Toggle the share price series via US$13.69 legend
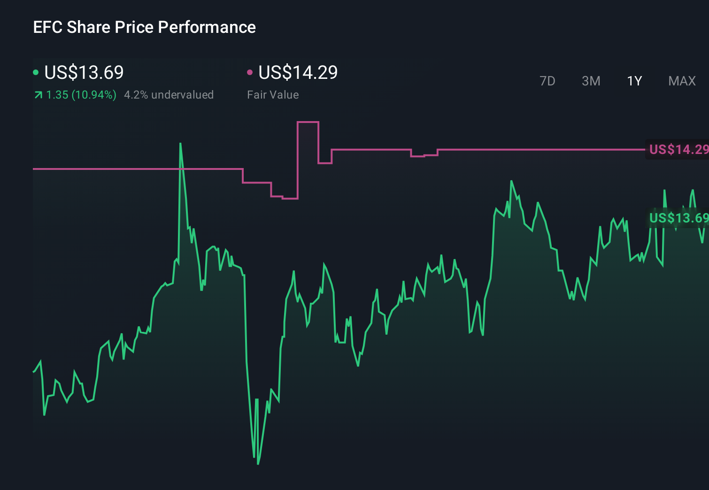709x490 pixels. point(83,73)
